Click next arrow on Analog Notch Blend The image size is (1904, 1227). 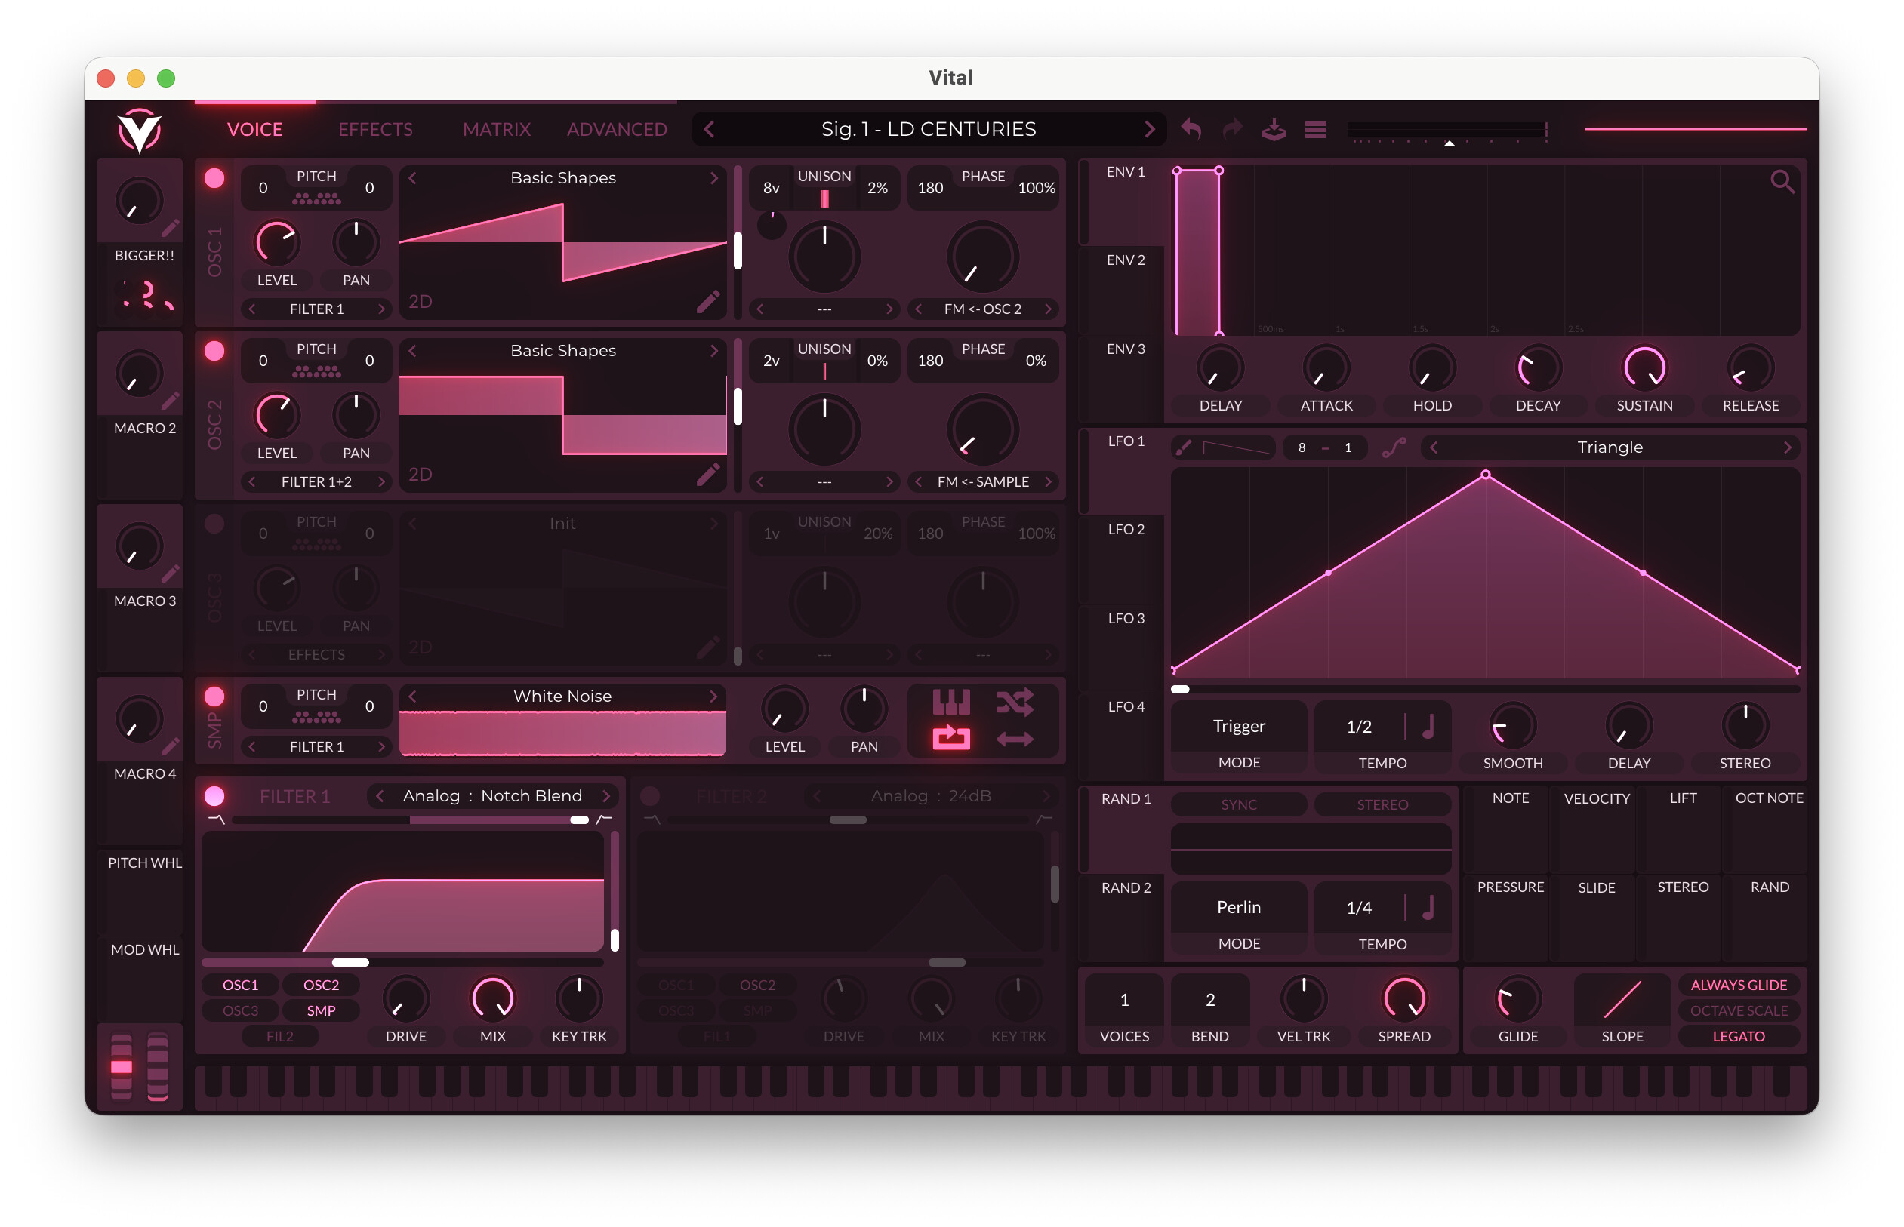click(x=606, y=796)
